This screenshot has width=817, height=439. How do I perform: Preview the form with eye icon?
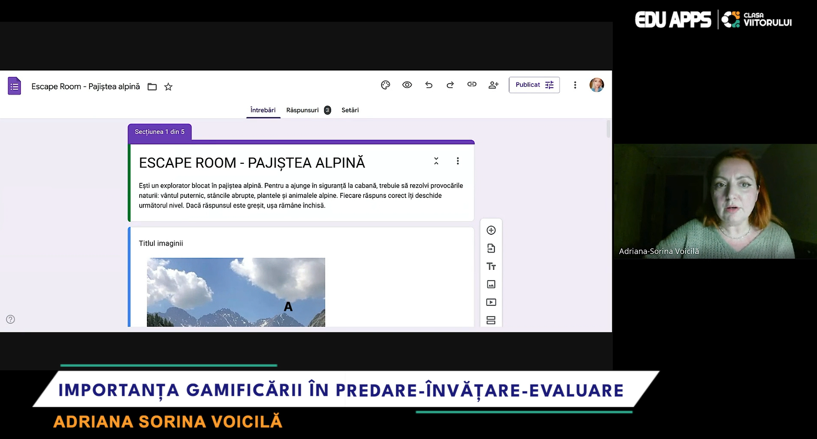(407, 85)
